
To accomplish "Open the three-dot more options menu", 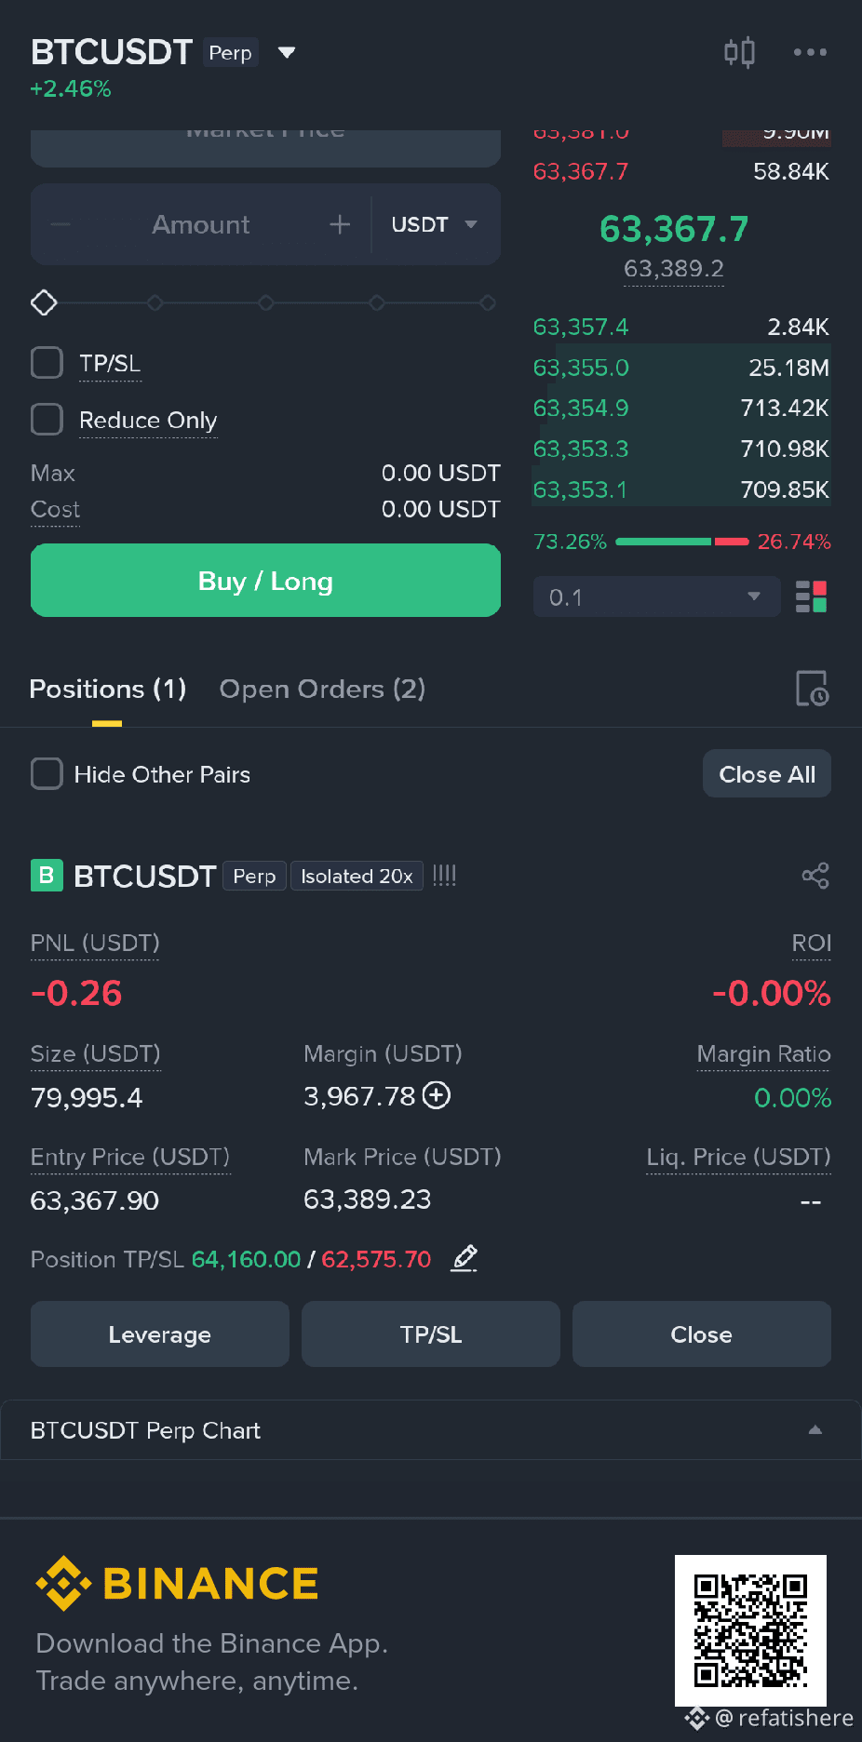I will [810, 52].
